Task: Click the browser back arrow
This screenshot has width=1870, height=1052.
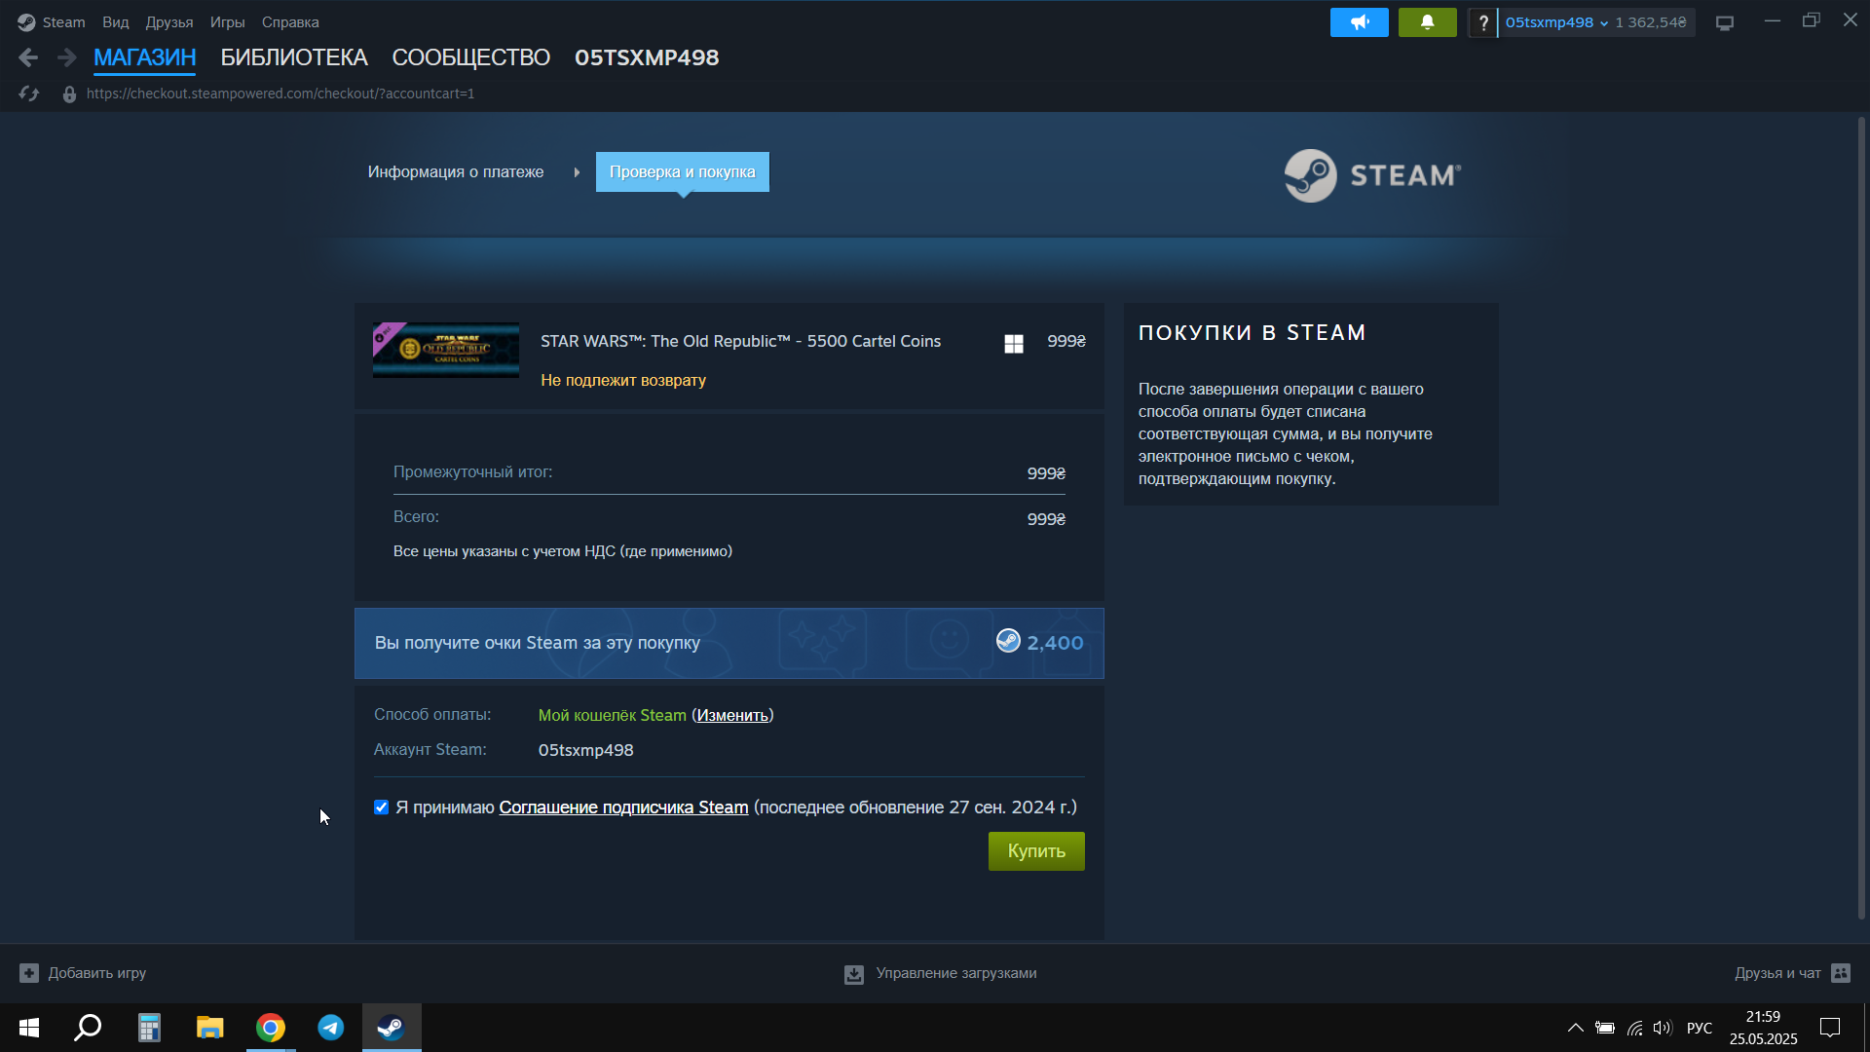Action: pos(28,57)
